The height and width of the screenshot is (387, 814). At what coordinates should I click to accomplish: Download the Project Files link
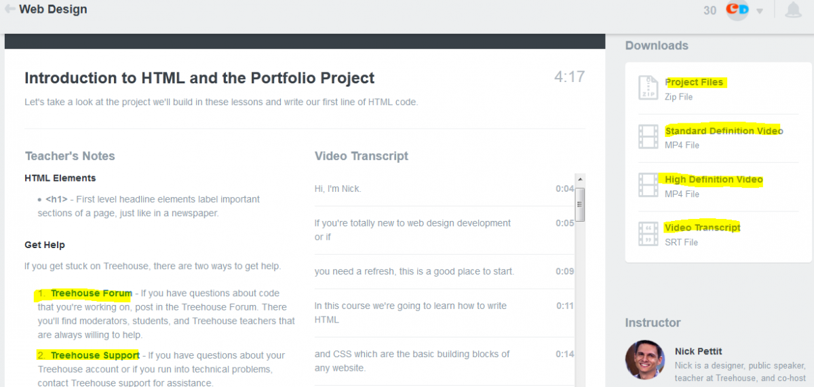694,82
